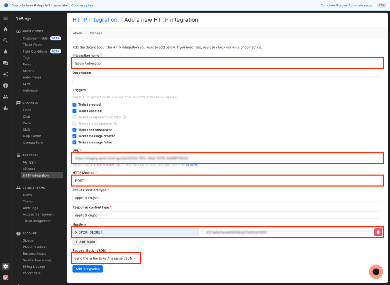Toggle the Ticket updated checkbox
This screenshot has height=285, width=390.
point(75,111)
